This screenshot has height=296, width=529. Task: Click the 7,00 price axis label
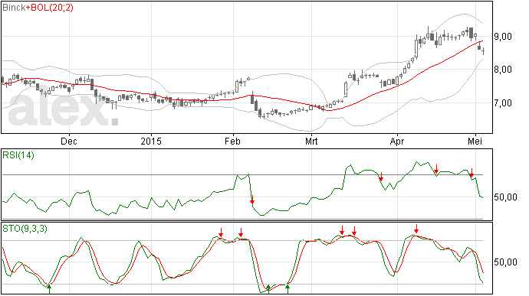tap(503, 103)
